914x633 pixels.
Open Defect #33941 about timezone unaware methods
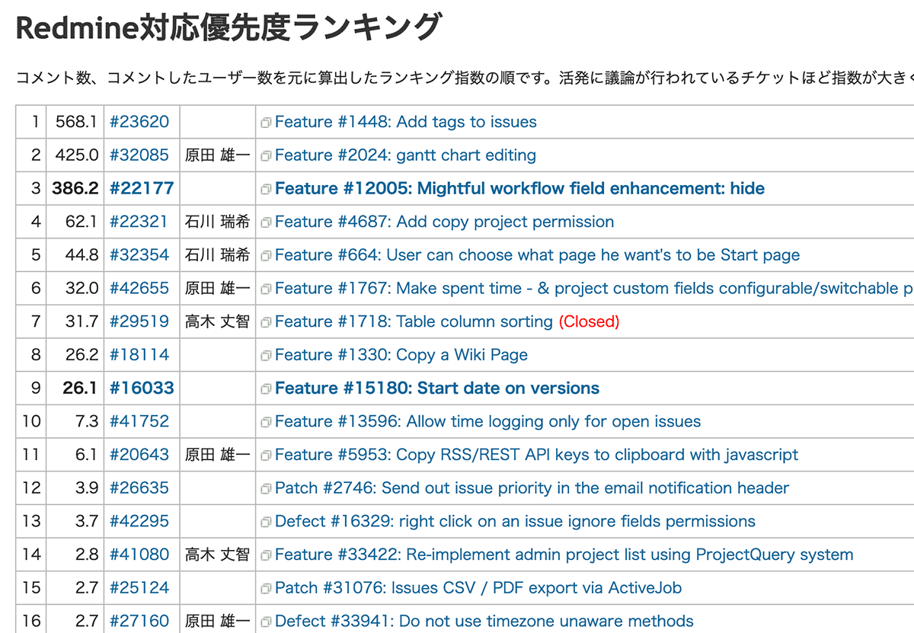pyautogui.click(x=484, y=621)
